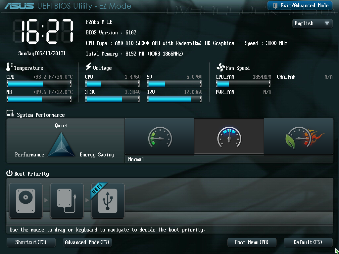Click the Fan Speed fan icon
Image resolution: width=339 pixels, height=254 pixels.
point(220,67)
